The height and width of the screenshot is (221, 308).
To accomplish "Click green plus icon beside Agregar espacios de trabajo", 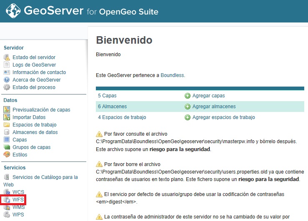I will coord(188,117).
